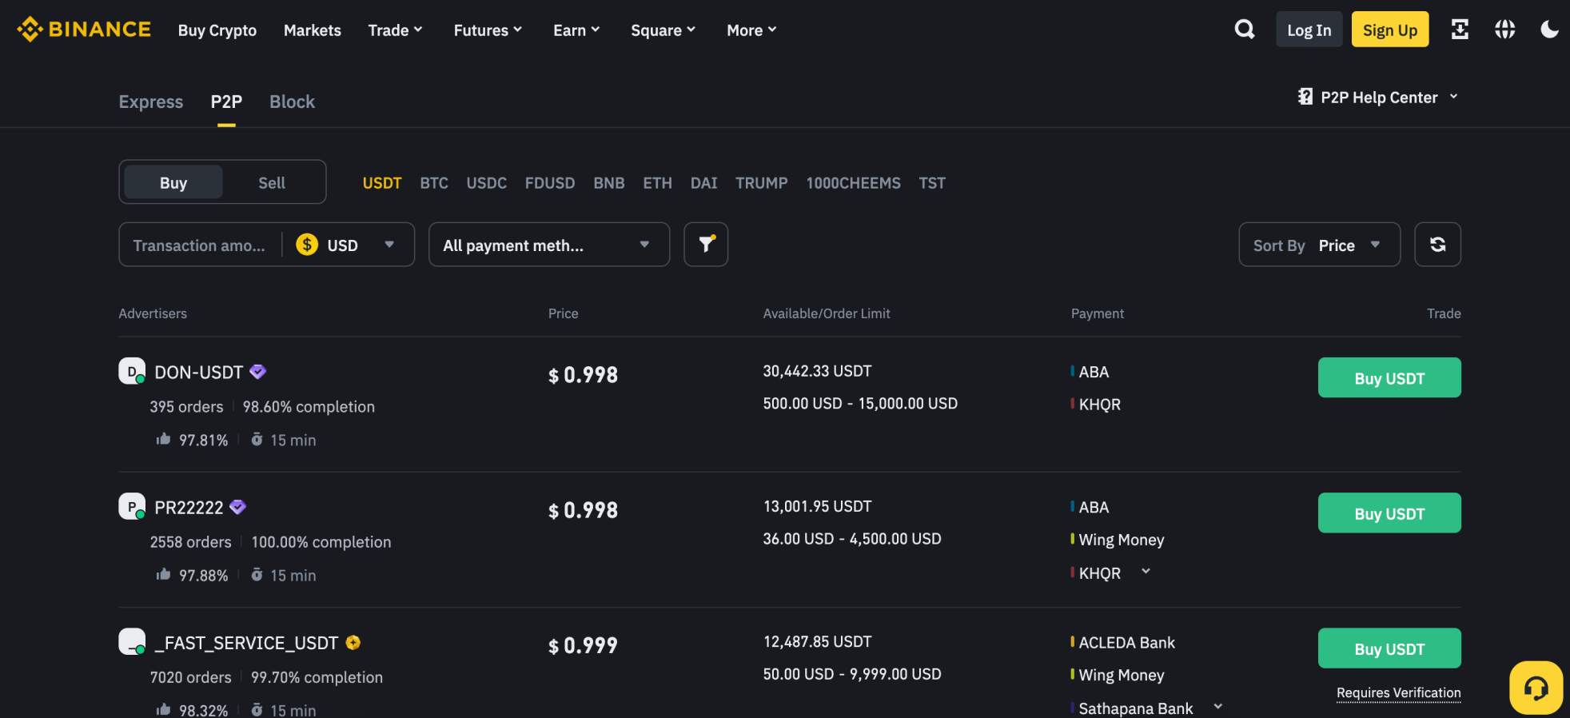Click DON-USDT verified diamond badge

pyautogui.click(x=257, y=372)
